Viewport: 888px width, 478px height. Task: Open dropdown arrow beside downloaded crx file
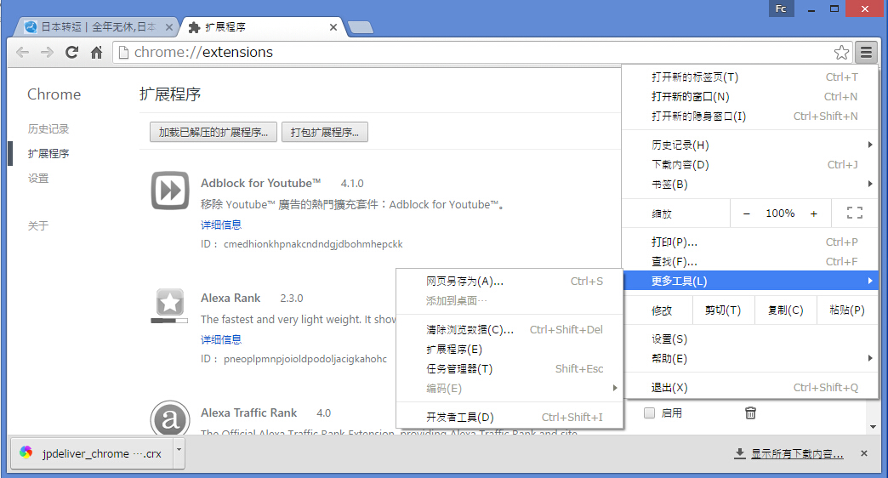coord(179,452)
